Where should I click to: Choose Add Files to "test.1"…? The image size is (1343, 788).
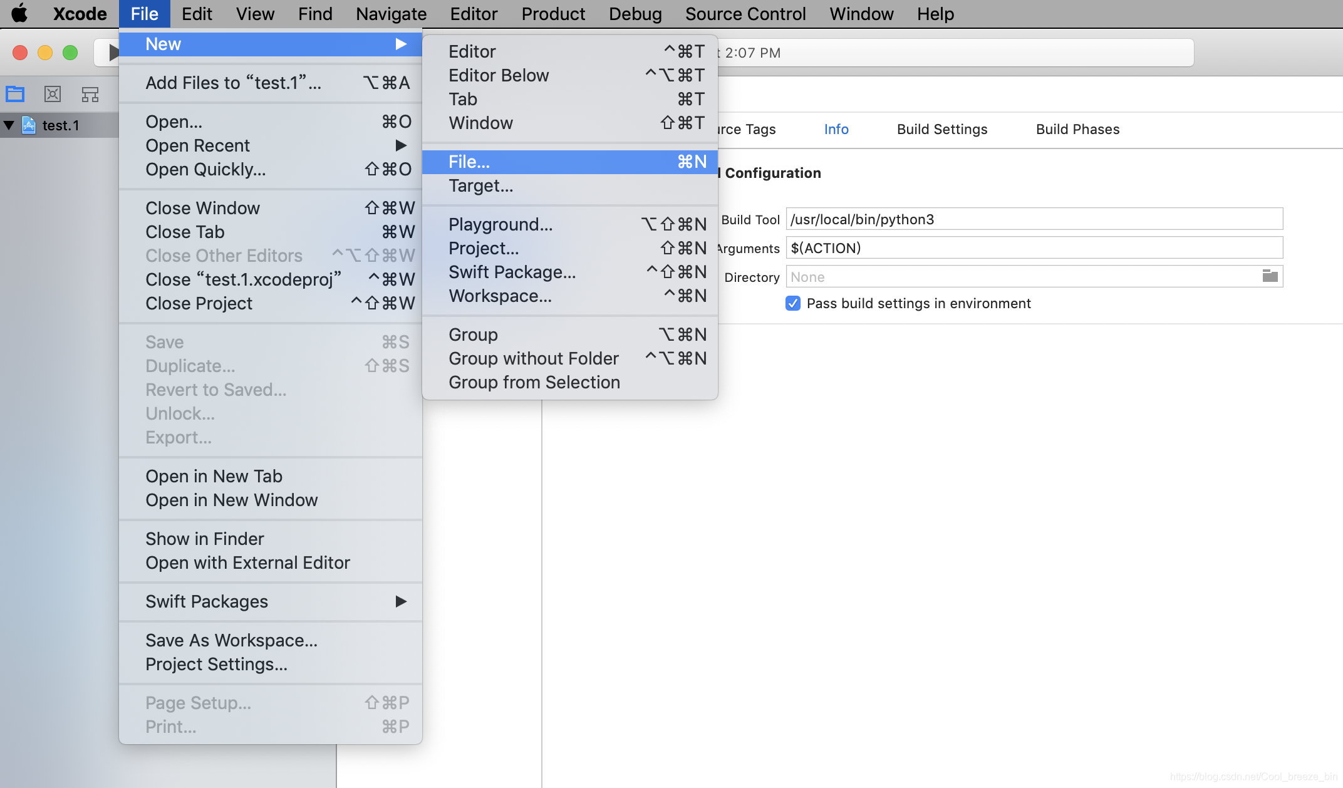271,83
